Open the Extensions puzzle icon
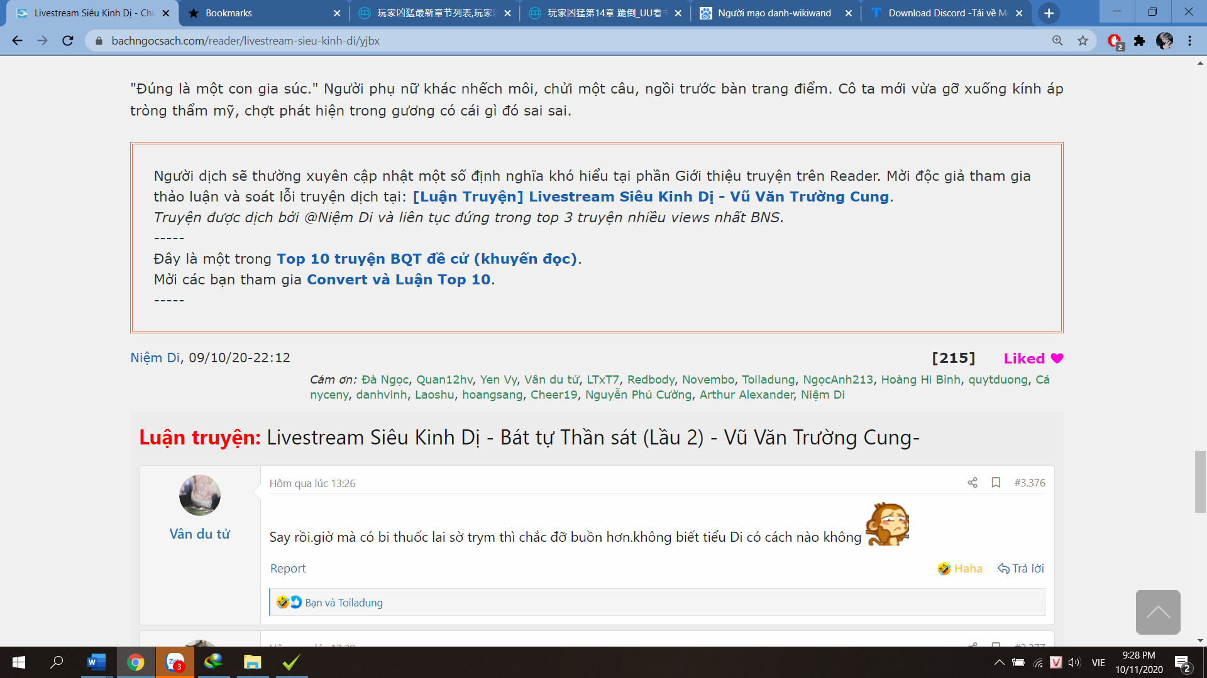The height and width of the screenshot is (678, 1207). (x=1139, y=41)
